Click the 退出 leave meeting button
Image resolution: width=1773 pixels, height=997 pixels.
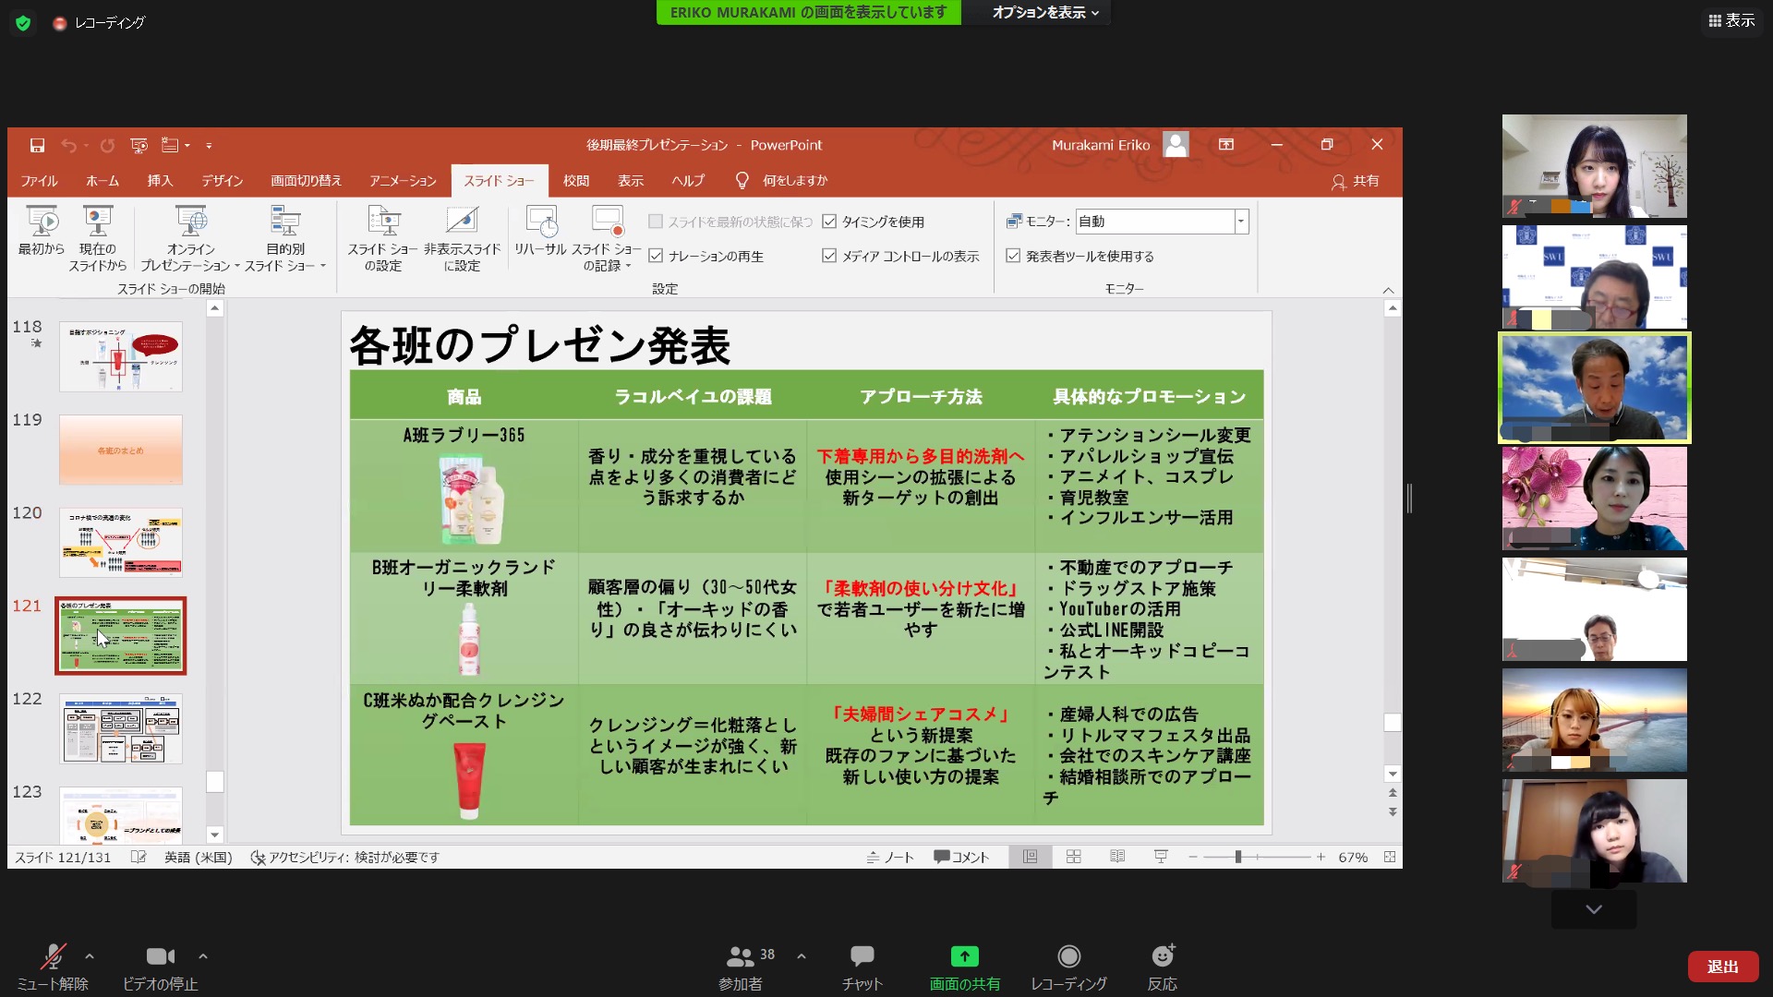click(1722, 967)
